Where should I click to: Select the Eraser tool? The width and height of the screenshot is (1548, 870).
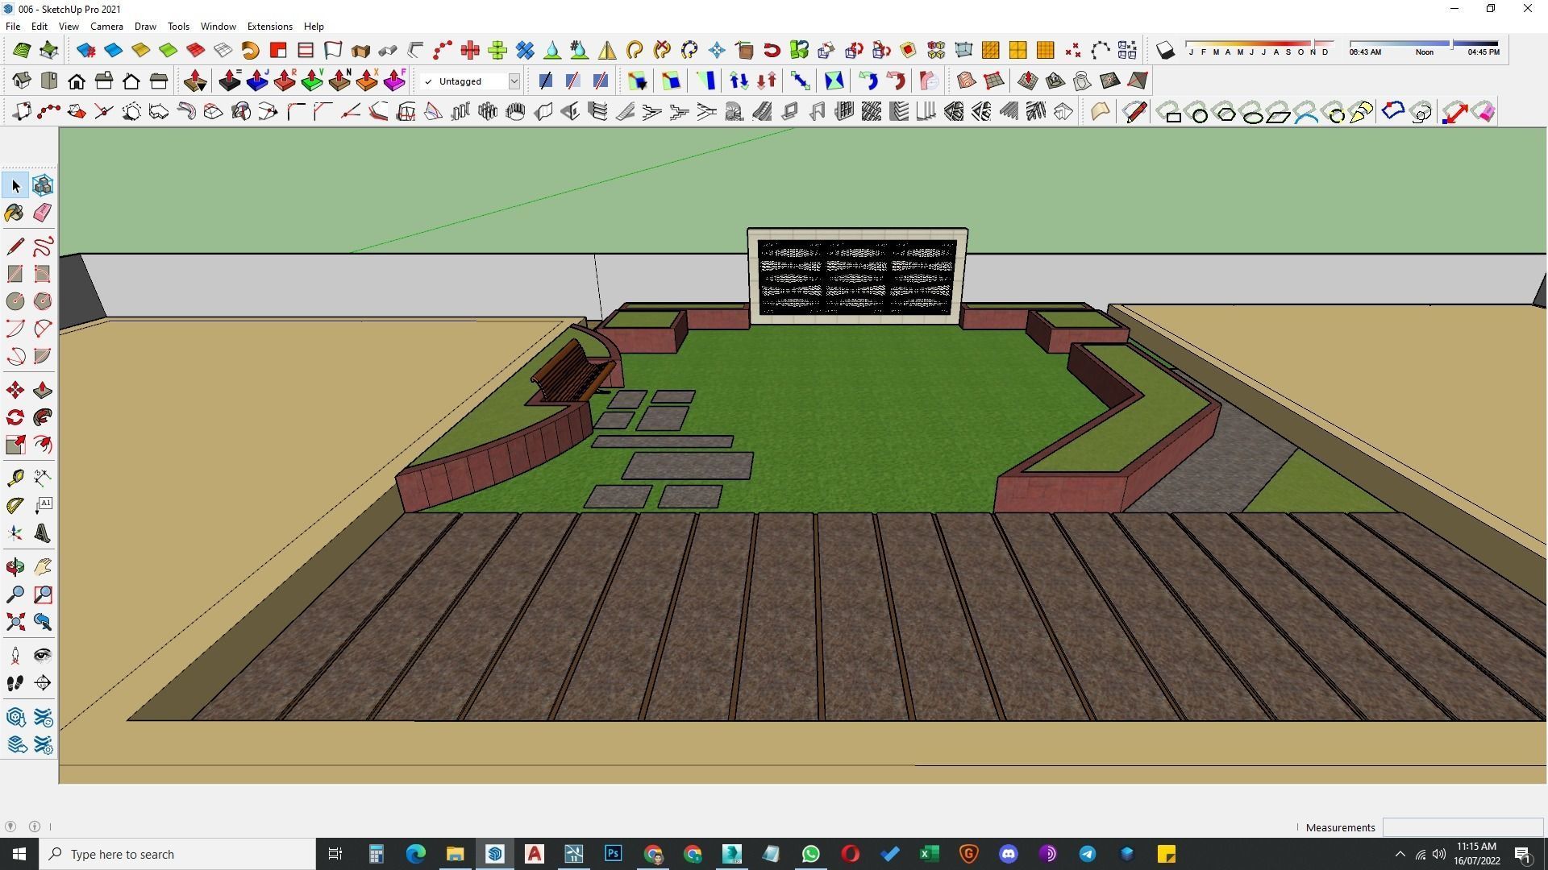tap(43, 213)
